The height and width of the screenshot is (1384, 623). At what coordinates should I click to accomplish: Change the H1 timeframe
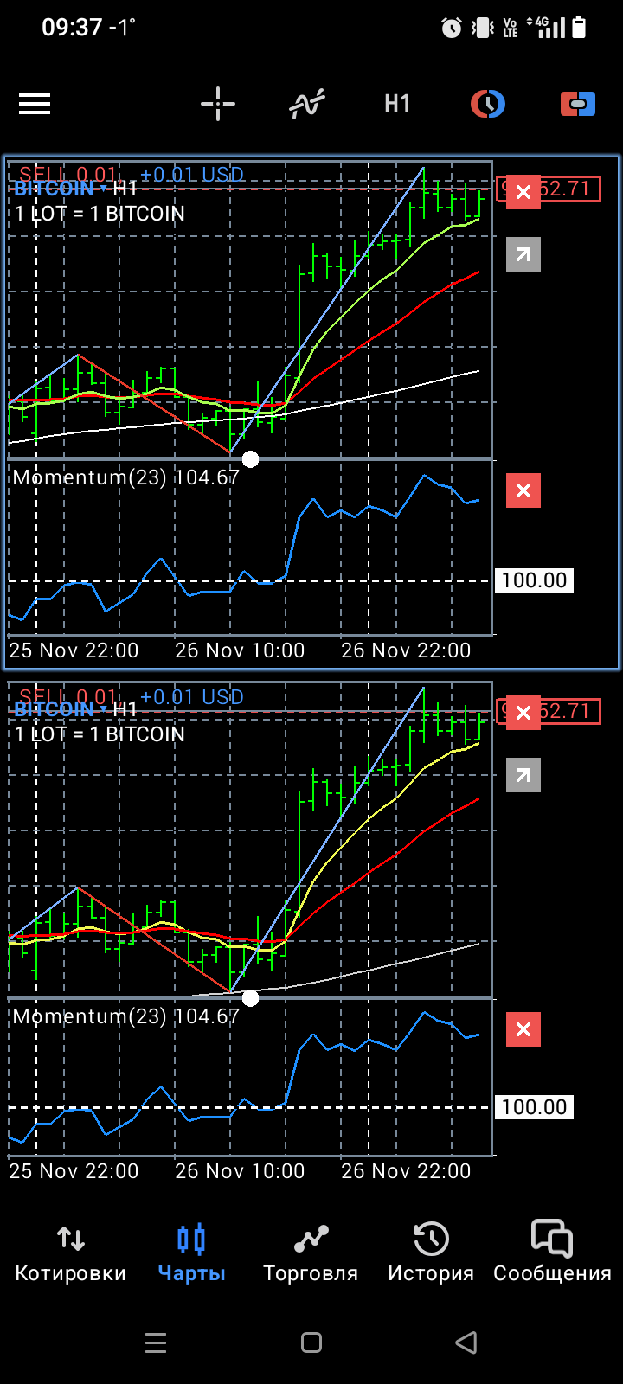397,105
